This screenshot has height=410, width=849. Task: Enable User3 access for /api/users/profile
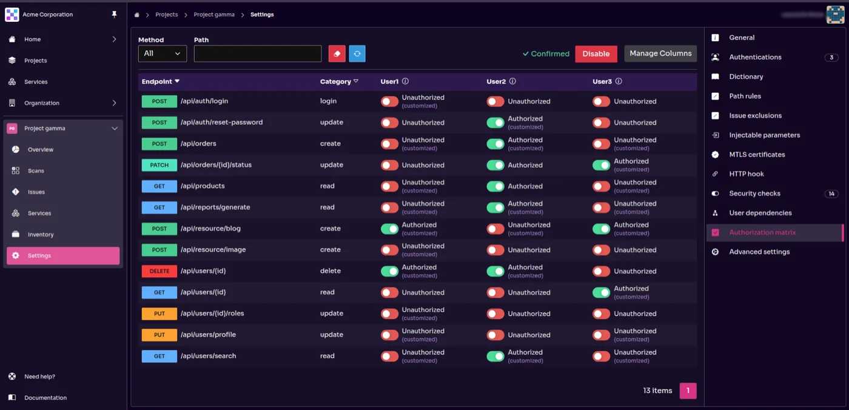click(x=601, y=334)
